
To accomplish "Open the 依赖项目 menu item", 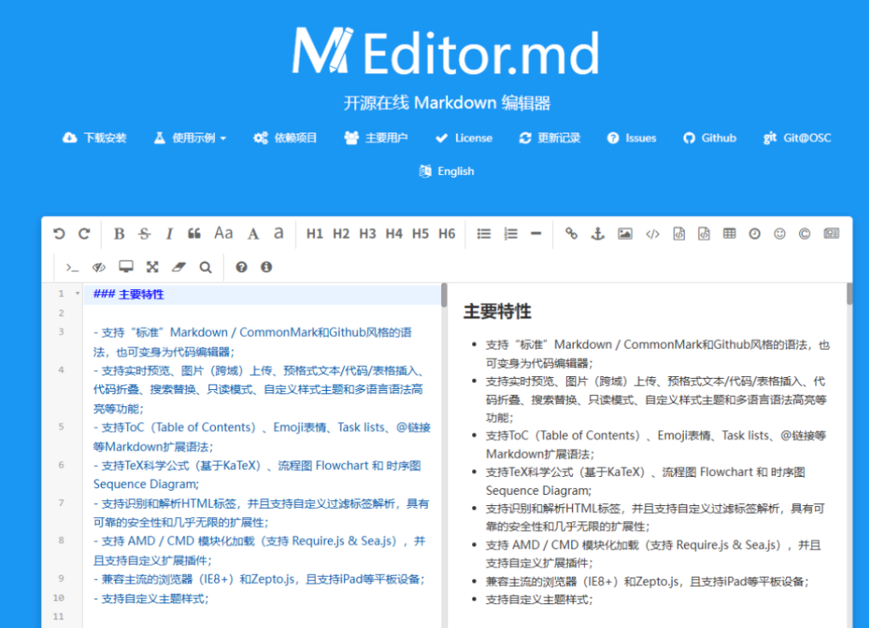I will click(x=285, y=138).
